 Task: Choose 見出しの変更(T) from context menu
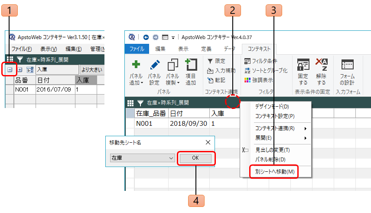pyautogui.click(x=276, y=150)
